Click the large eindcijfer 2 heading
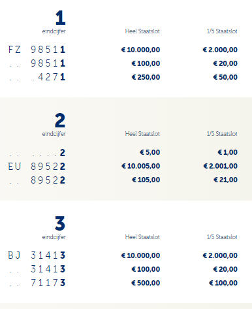 [60, 120]
